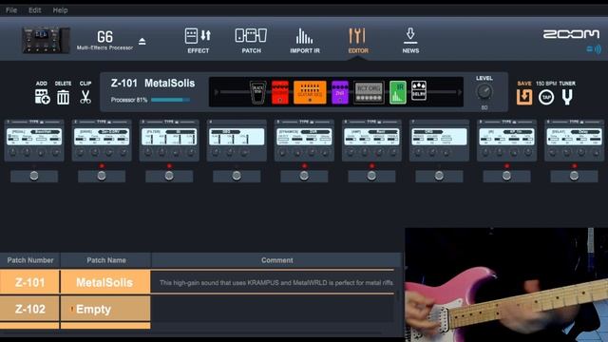608x342 pixels.
Task: Toggle footswitch of FILTER unit 3
Action: pos(169,176)
